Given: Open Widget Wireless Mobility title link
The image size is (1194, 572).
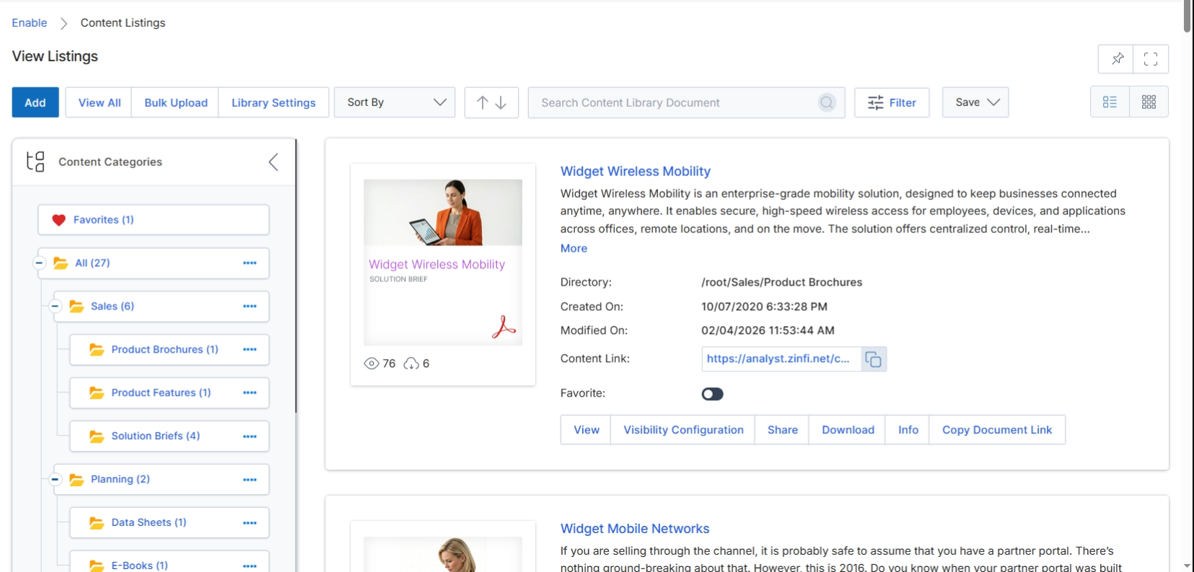Looking at the screenshot, I should tap(636, 172).
